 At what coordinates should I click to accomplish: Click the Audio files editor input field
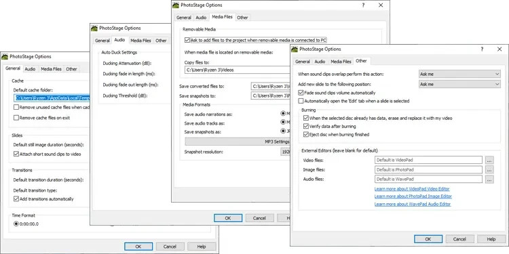click(428, 179)
